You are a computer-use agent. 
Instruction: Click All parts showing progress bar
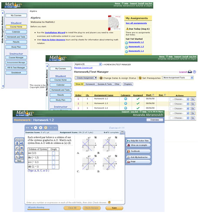click(x=38, y=209)
